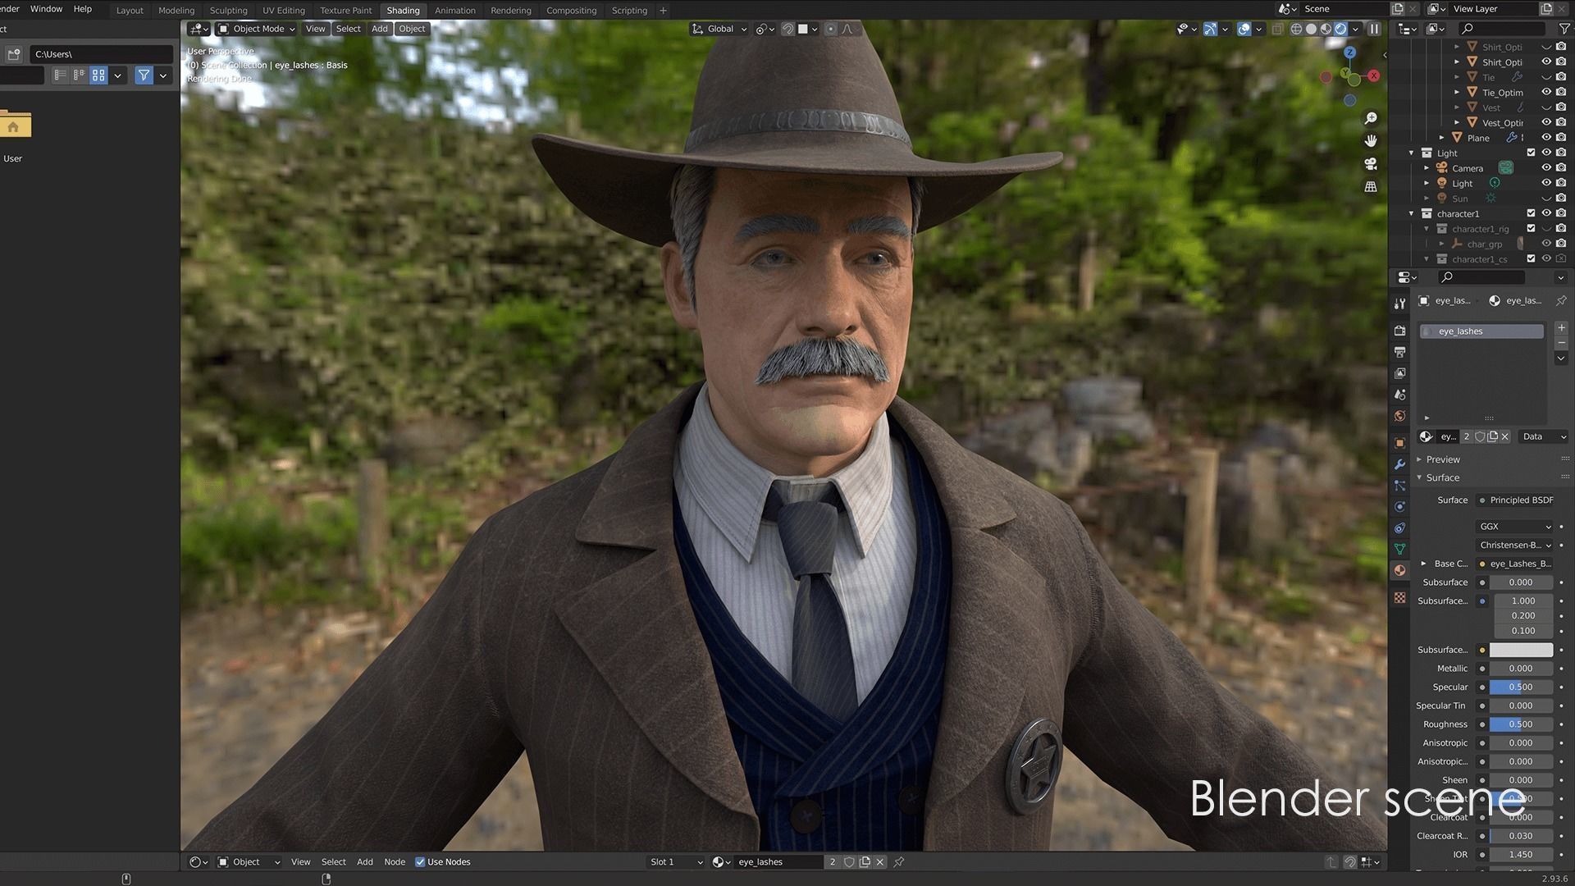Image resolution: width=1575 pixels, height=886 pixels.
Task: Toggle show overlays button in viewport header
Action: 1244,29
